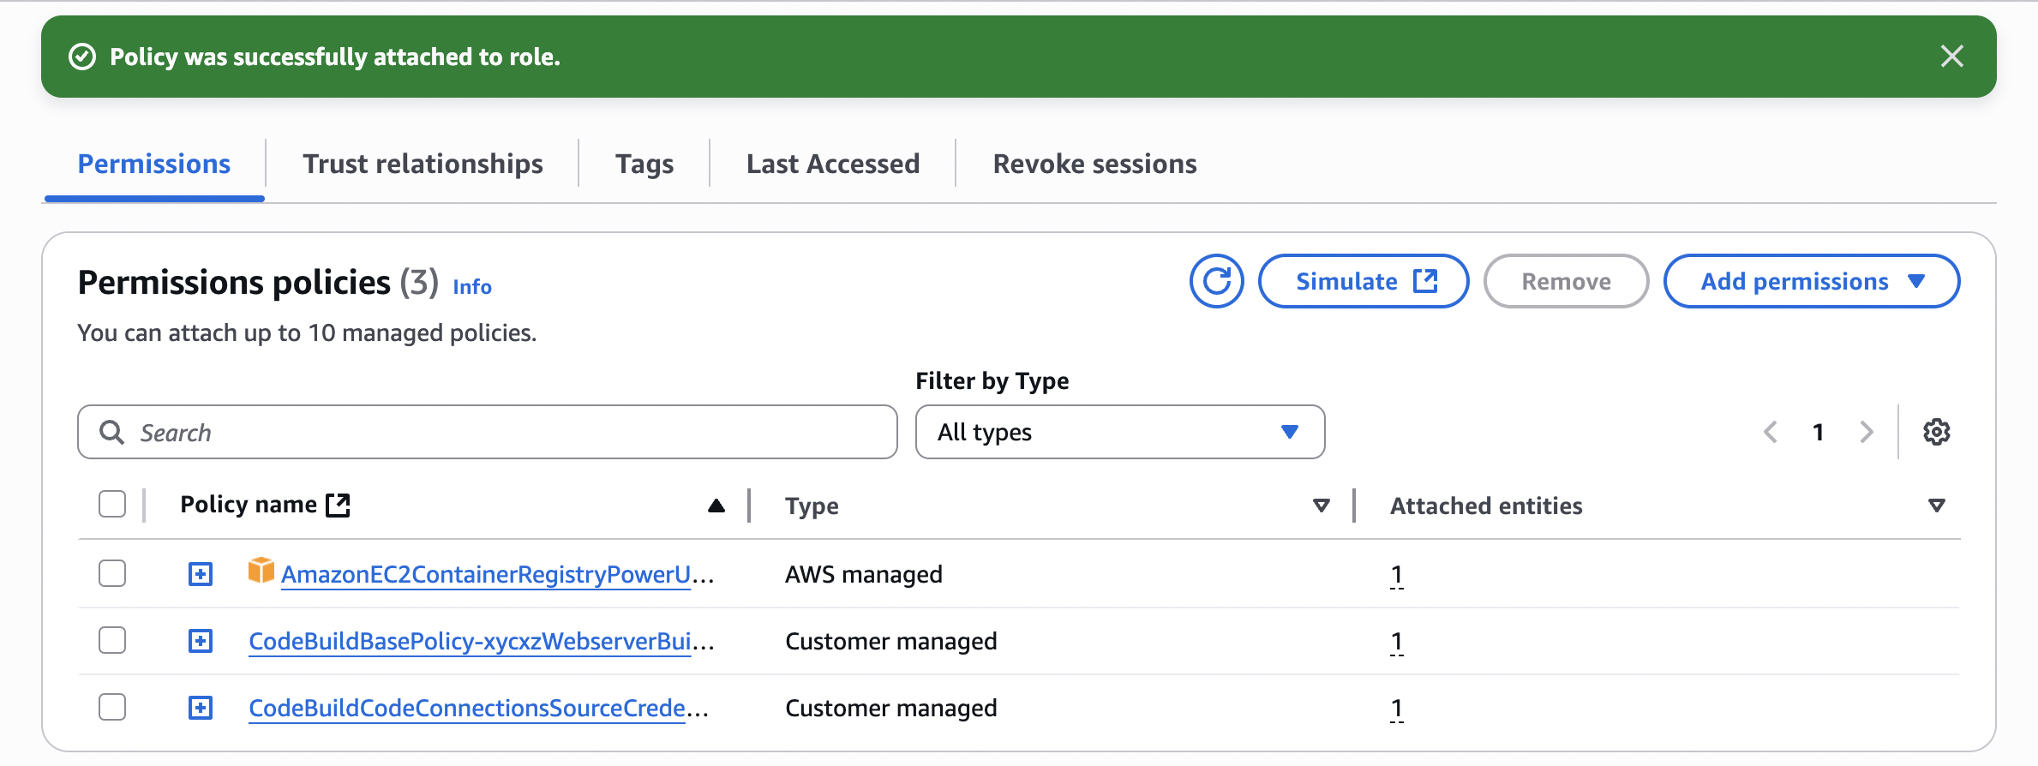Screen dimensions: 2038x766
Task: Click the refresh policies icon button
Action: (x=1216, y=281)
